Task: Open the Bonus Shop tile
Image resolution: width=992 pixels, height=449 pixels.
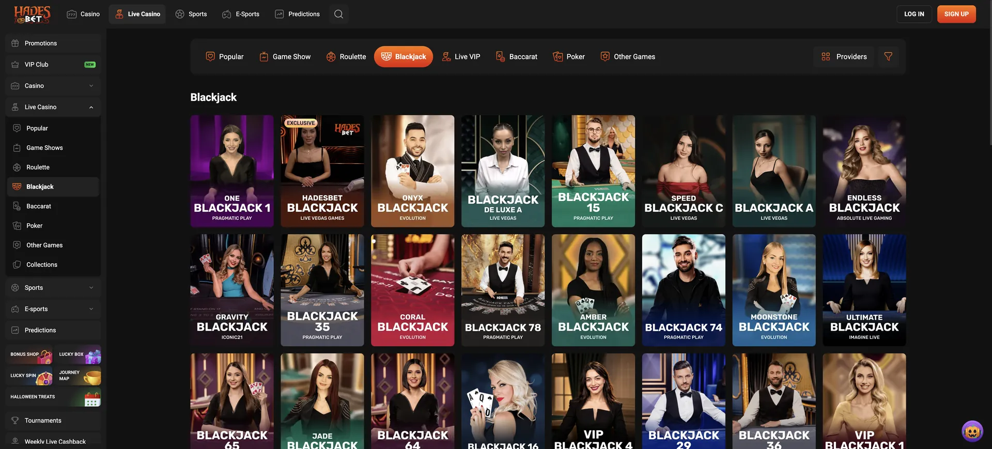Action: (x=30, y=354)
